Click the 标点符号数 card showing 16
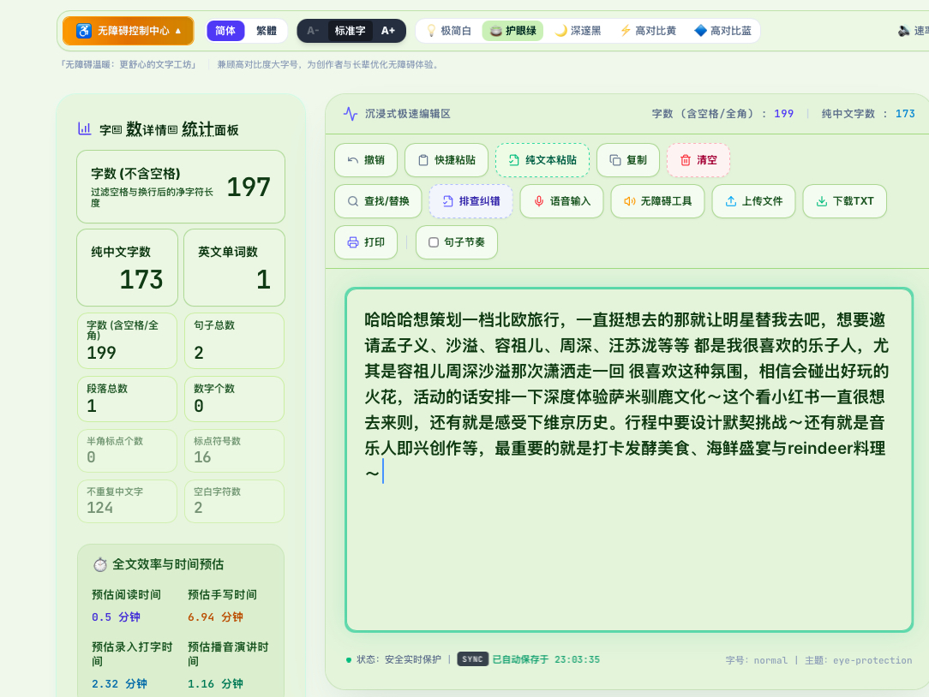 (235, 450)
